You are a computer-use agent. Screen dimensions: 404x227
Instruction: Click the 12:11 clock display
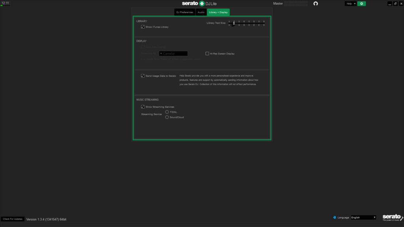[x=5, y=3]
